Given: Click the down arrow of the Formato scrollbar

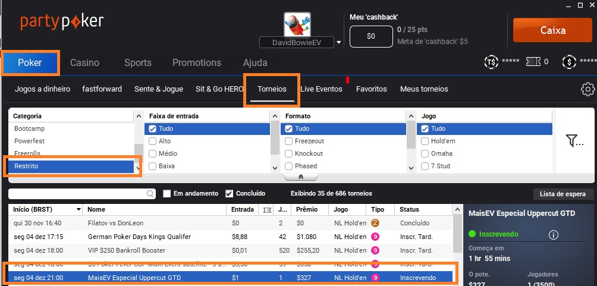Looking at the screenshot, I should pyautogui.click(x=411, y=168).
